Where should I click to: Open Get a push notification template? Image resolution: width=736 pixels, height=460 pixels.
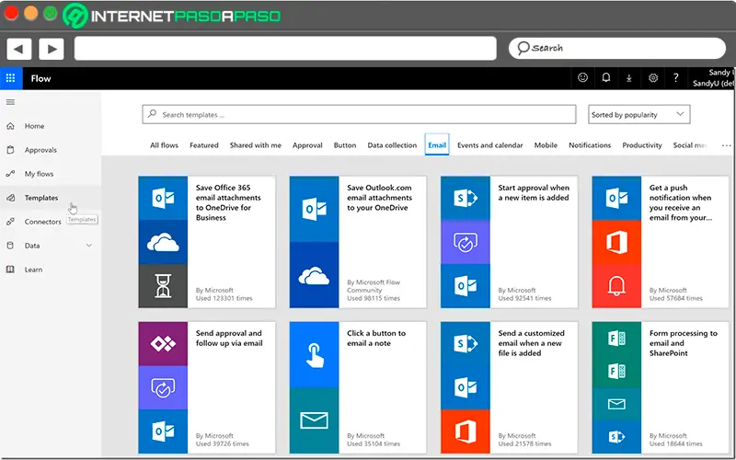[x=661, y=242]
